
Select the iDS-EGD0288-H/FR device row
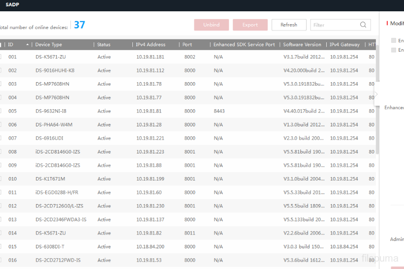(x=57, y=193)
